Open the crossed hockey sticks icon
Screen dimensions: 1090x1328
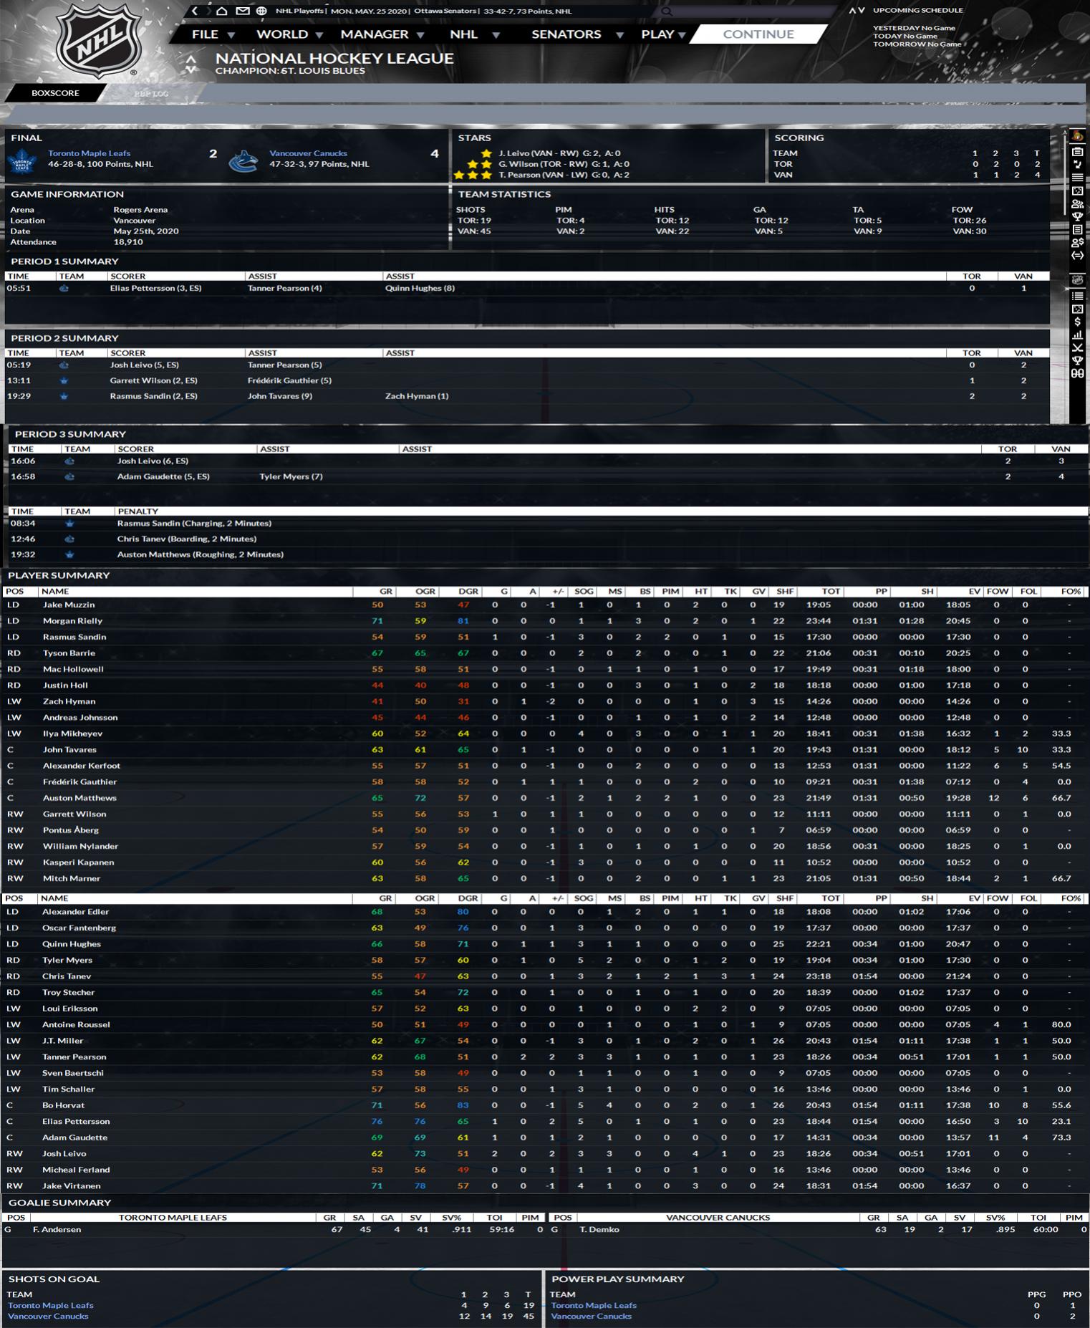pos(1077,347)
